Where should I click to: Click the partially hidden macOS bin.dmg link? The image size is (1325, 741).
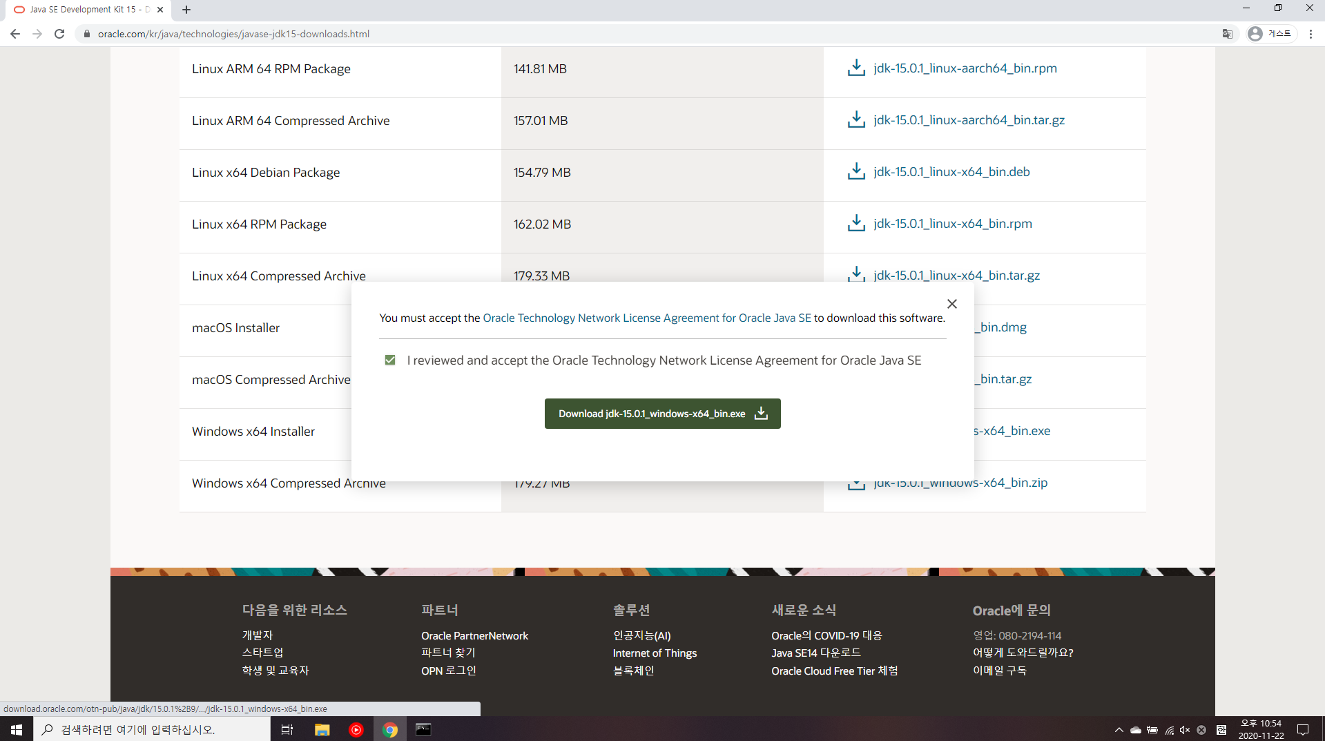point(1000,327)
